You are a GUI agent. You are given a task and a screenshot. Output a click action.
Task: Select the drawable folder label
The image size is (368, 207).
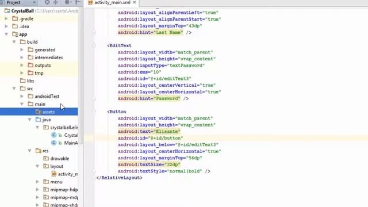(60, 159)
